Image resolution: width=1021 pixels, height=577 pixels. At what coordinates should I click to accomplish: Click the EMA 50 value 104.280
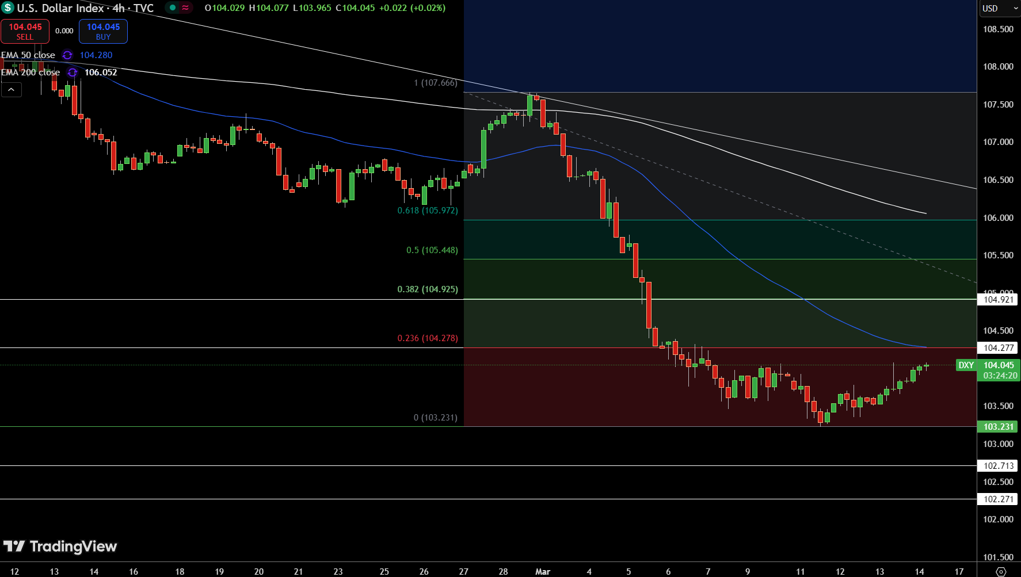(x=96, y=55)
